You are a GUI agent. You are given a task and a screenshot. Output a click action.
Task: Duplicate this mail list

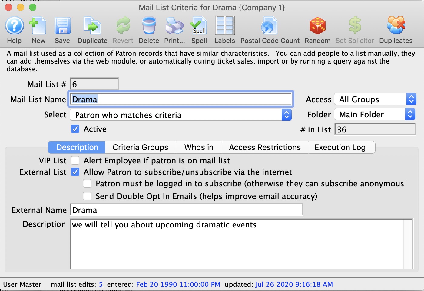pyautogui.click(x=92, y=29)
